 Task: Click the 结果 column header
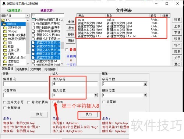click(x=165, y=15)
